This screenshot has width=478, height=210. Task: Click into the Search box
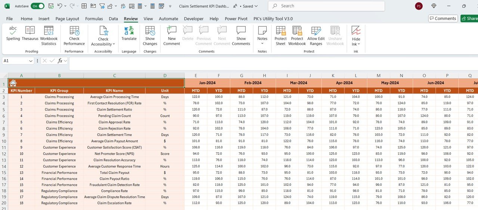click(326, 6)
